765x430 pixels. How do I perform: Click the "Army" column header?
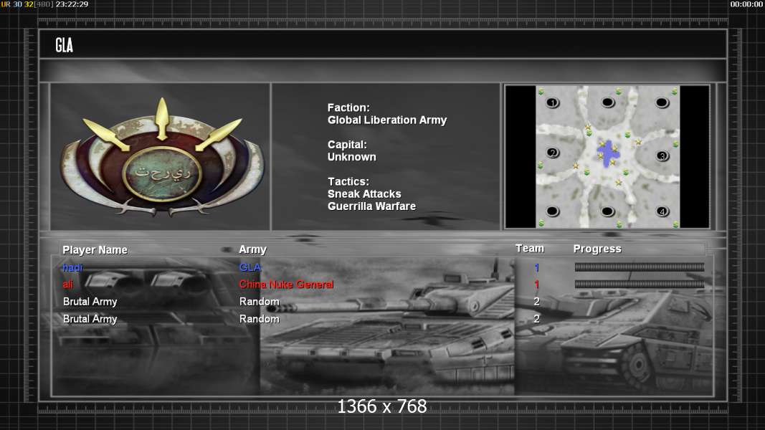pyautogui.click(x=252, y=249)
